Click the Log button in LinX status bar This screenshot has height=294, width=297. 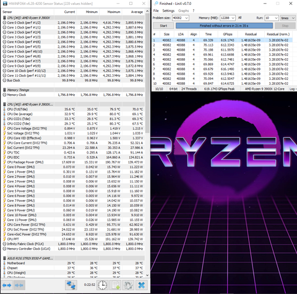pyautogui.click(x=292, y=89)
